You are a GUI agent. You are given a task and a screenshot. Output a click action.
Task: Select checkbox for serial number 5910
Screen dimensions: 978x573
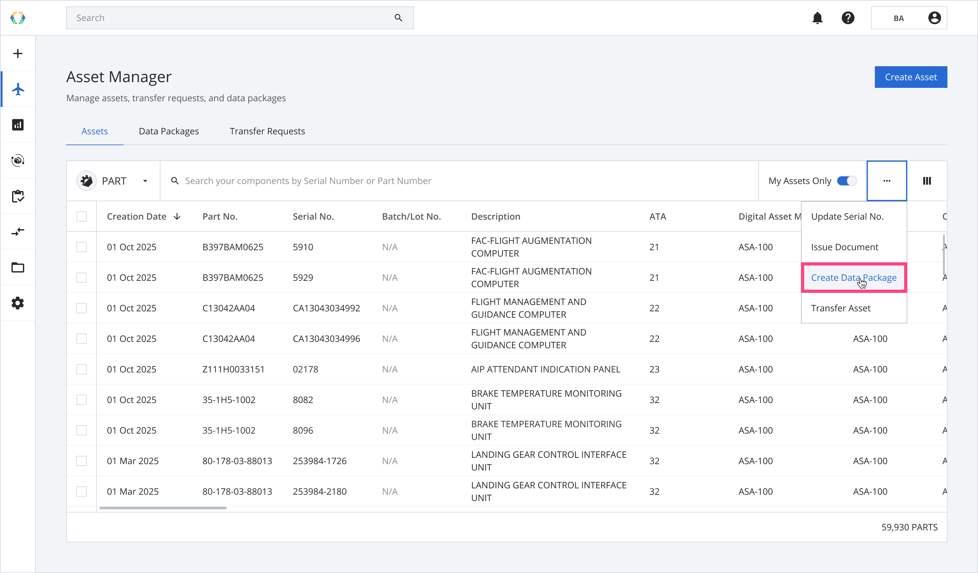pyautogui.click(x=81, y=247)
